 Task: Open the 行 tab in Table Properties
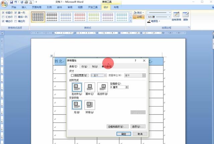pos(84,66)
